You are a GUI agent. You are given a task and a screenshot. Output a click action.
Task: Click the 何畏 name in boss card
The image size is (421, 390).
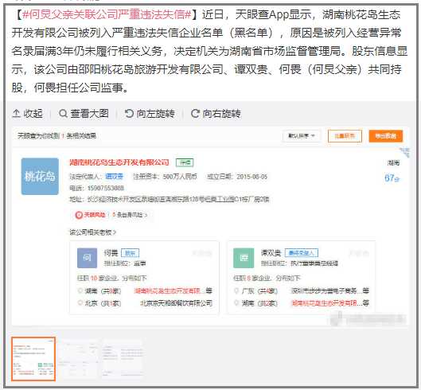pyautogui.click(x=111, y=253)
